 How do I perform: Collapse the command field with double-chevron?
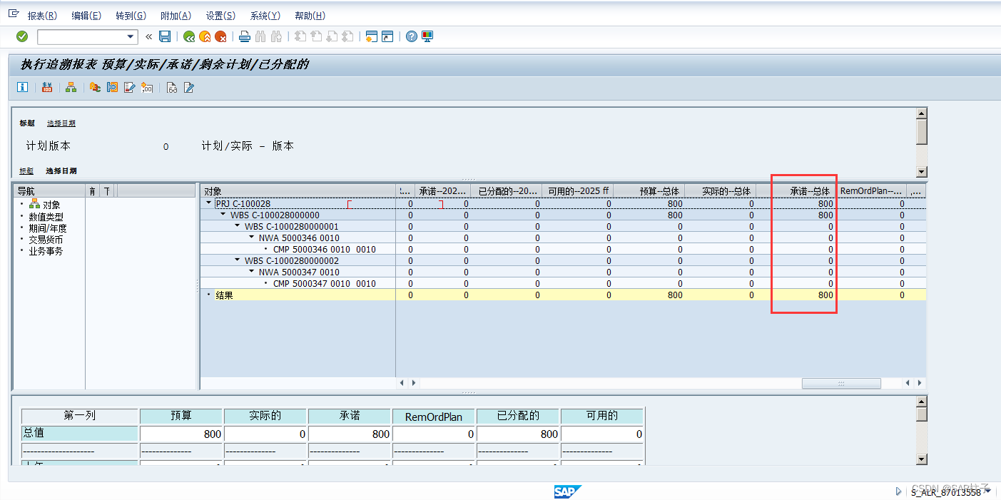pyautogui.click(x=148, y=37)
